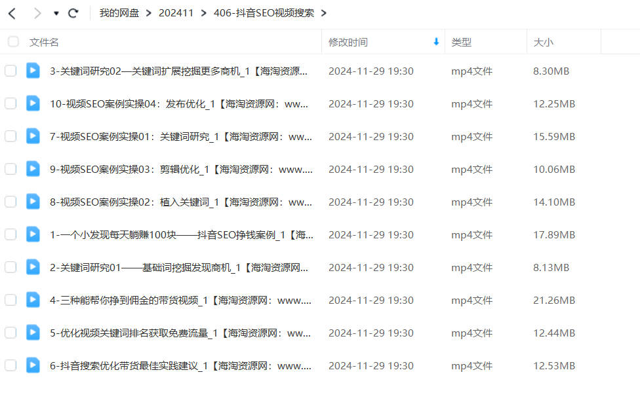
Task: Click modified time in 1-一个小发现 row
Action: tap(371, 235)
